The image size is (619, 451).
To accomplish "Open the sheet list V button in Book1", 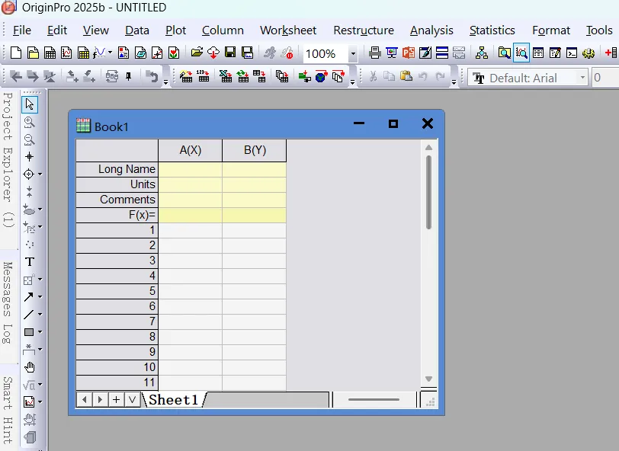I will point(132,400).
